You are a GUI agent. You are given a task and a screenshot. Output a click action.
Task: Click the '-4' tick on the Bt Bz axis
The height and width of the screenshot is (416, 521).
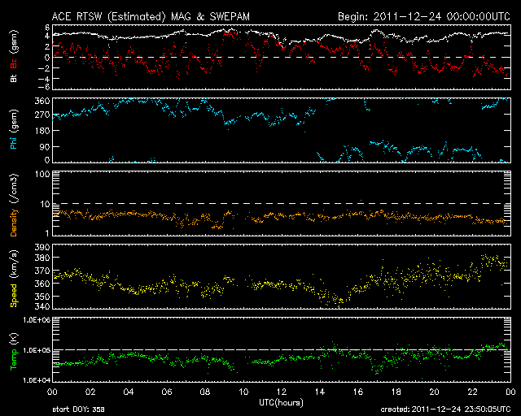click(44, 79)
